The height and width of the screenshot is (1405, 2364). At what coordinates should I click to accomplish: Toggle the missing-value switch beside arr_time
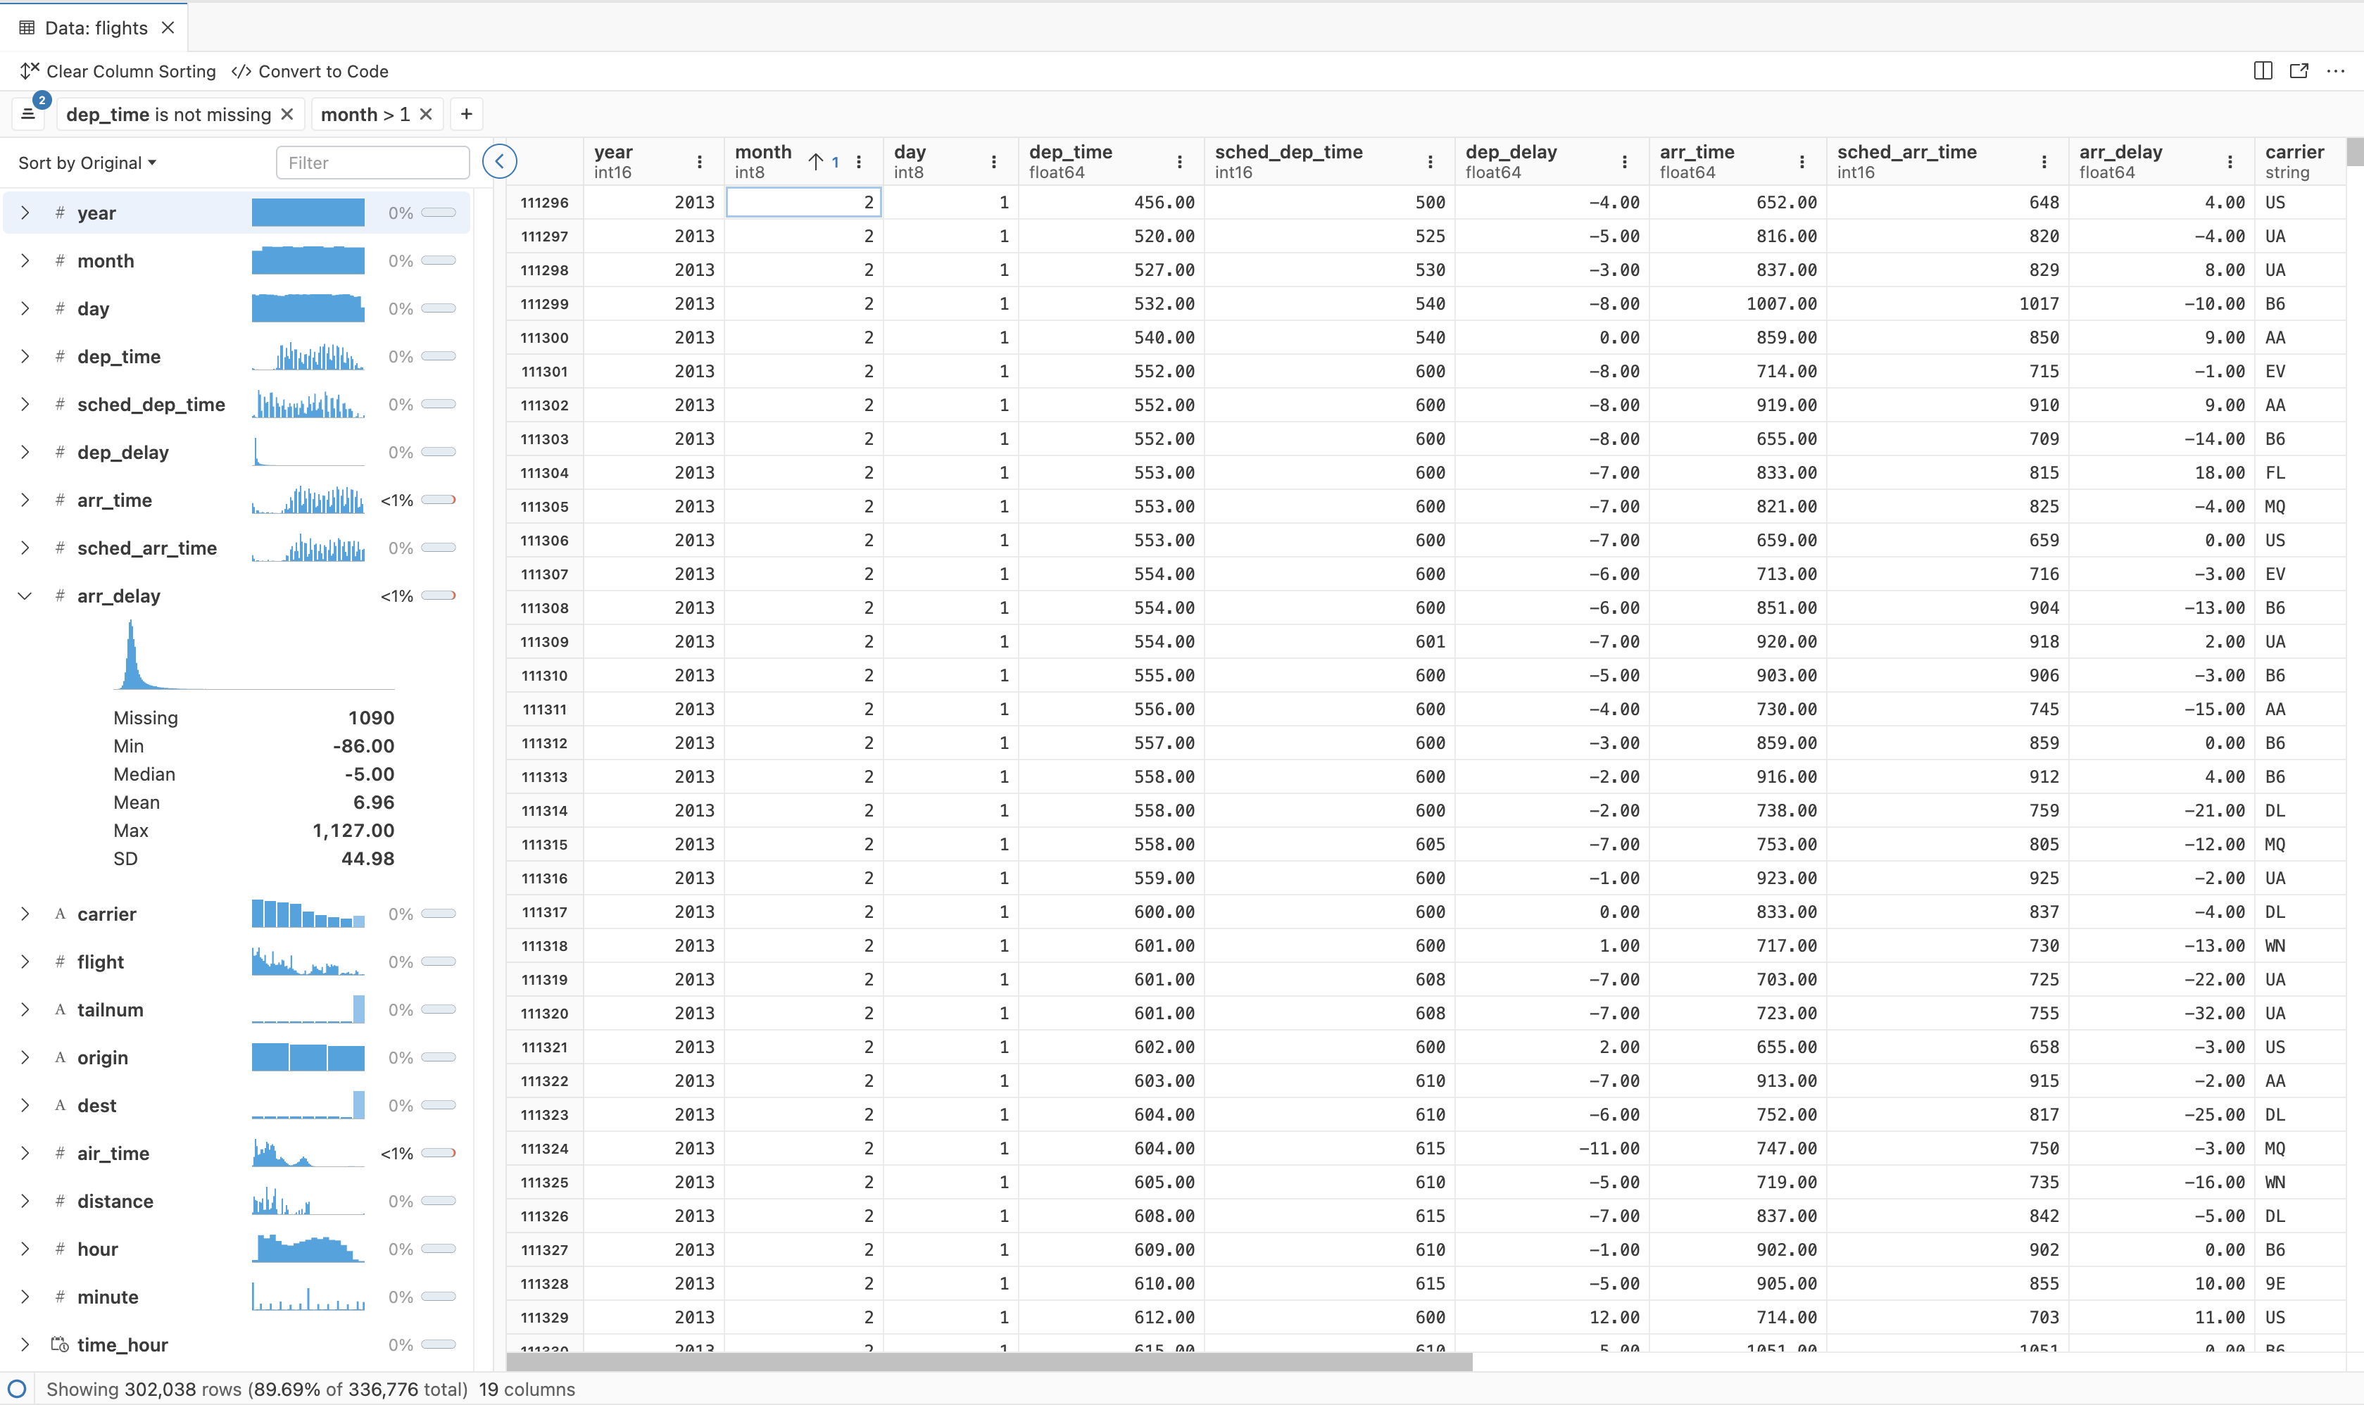(x=439, y=500)
